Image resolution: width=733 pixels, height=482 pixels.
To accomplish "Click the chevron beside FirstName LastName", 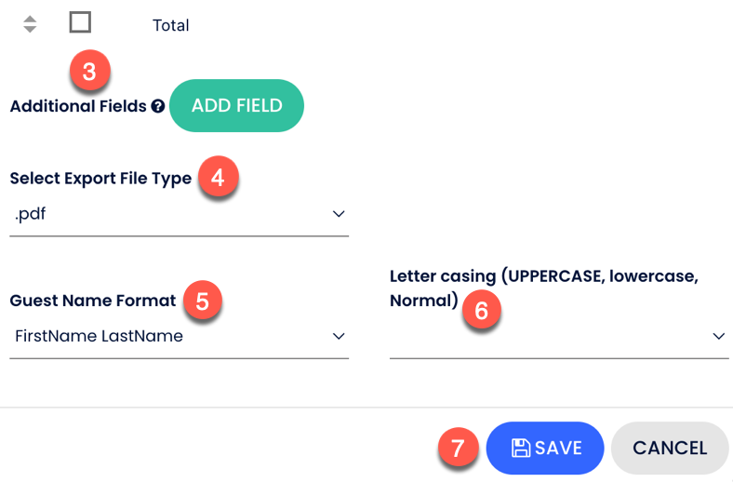I will (x=339, y=336).
